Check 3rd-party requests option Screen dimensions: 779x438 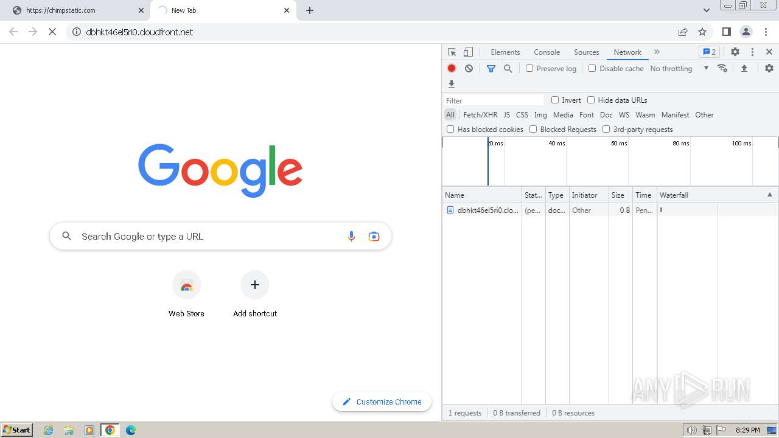(x=606, y=129)
